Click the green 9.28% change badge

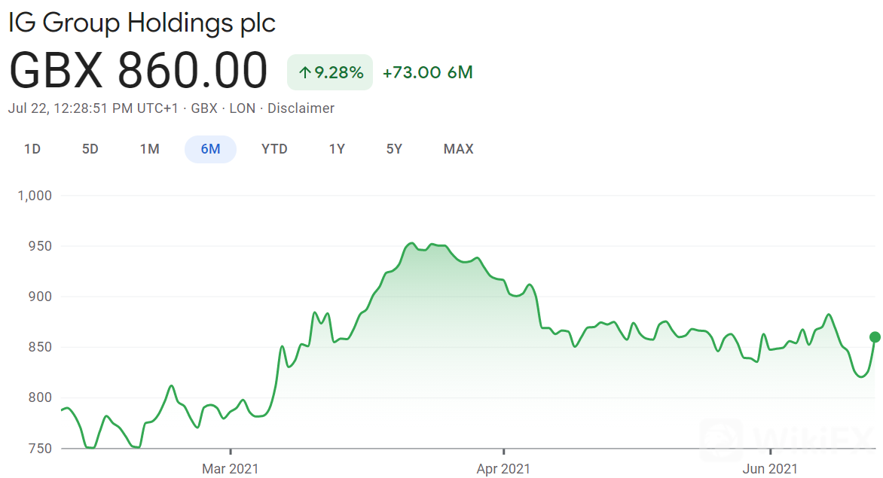pyautogui.click(x=330, y=72)
